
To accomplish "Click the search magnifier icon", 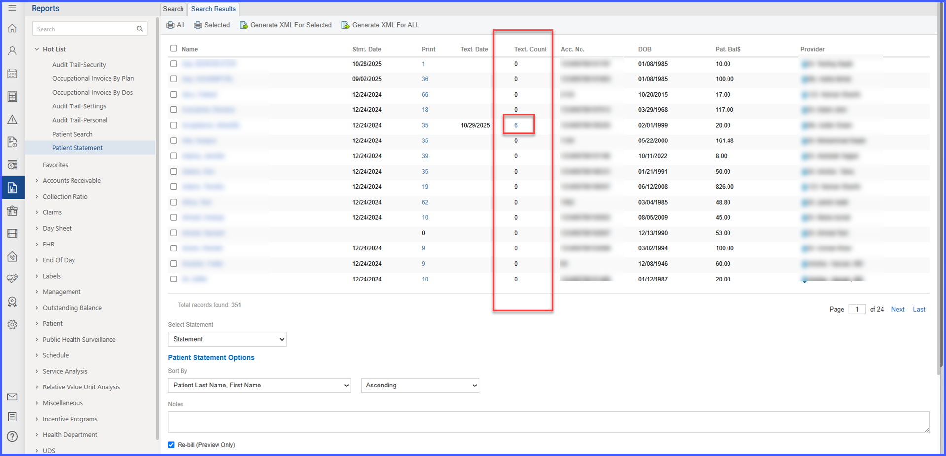I will coord(140,29).
